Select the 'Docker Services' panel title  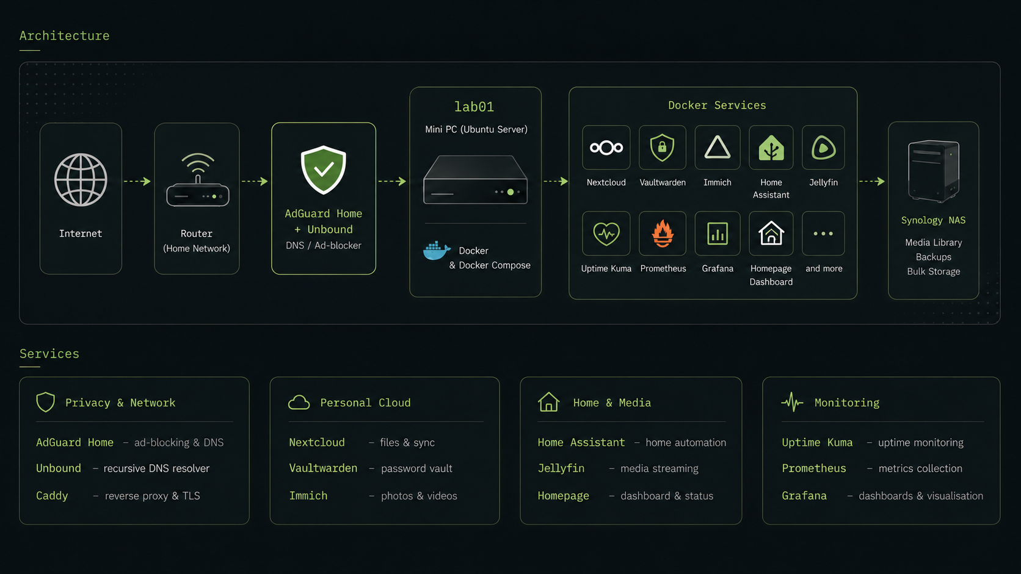(717, 106)
